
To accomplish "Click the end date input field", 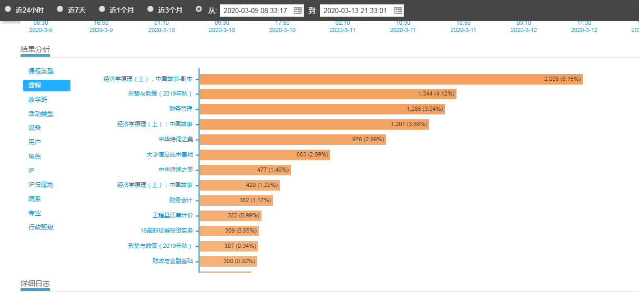I will click(x=356, y=10).
